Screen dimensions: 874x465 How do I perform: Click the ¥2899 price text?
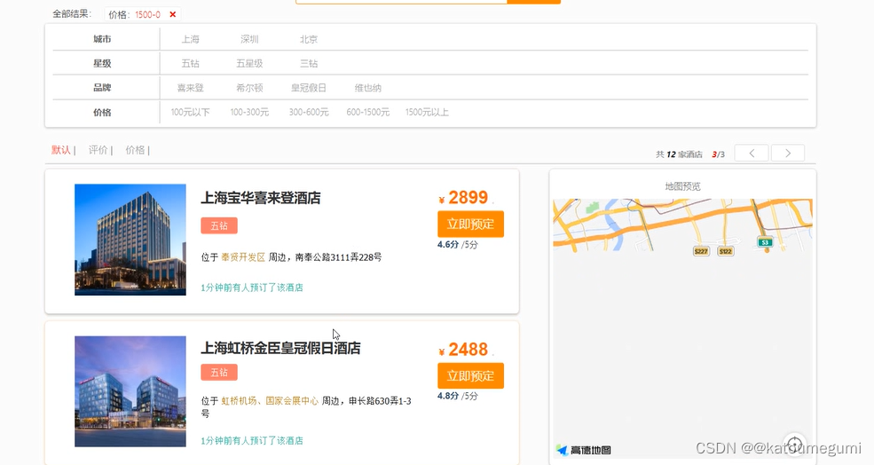(463, 197)
